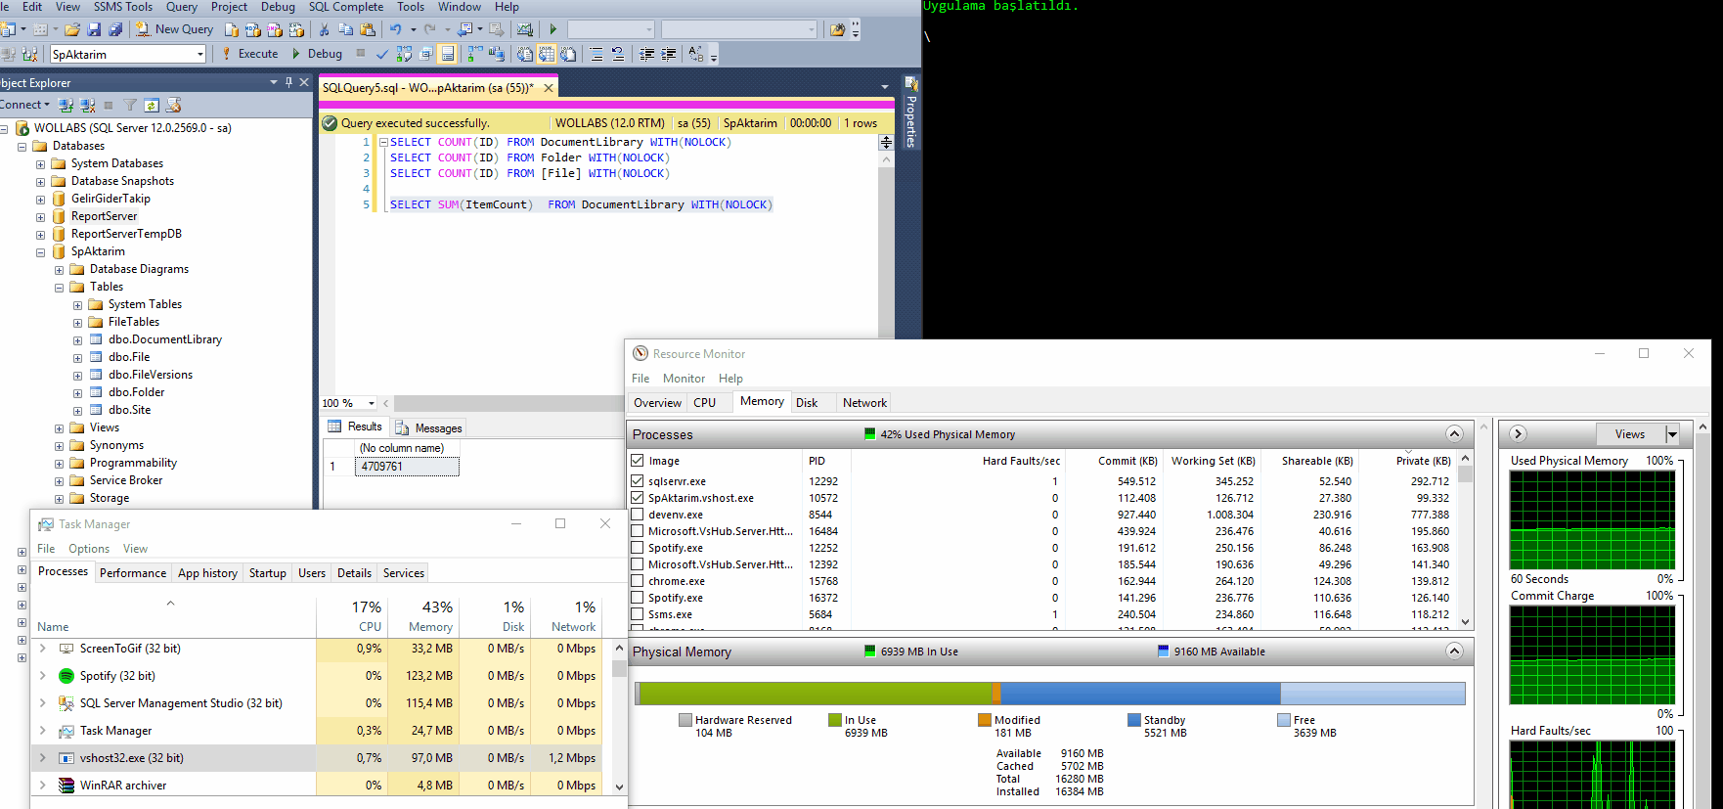1723x809 pixels.
Task: Close the SQLQuery5.sql tab
Action: [549, 87]
